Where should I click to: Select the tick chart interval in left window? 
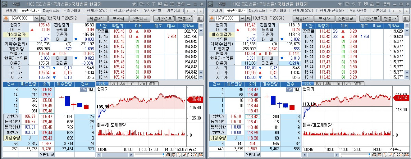pyautogui.click(x=102, y=84)
